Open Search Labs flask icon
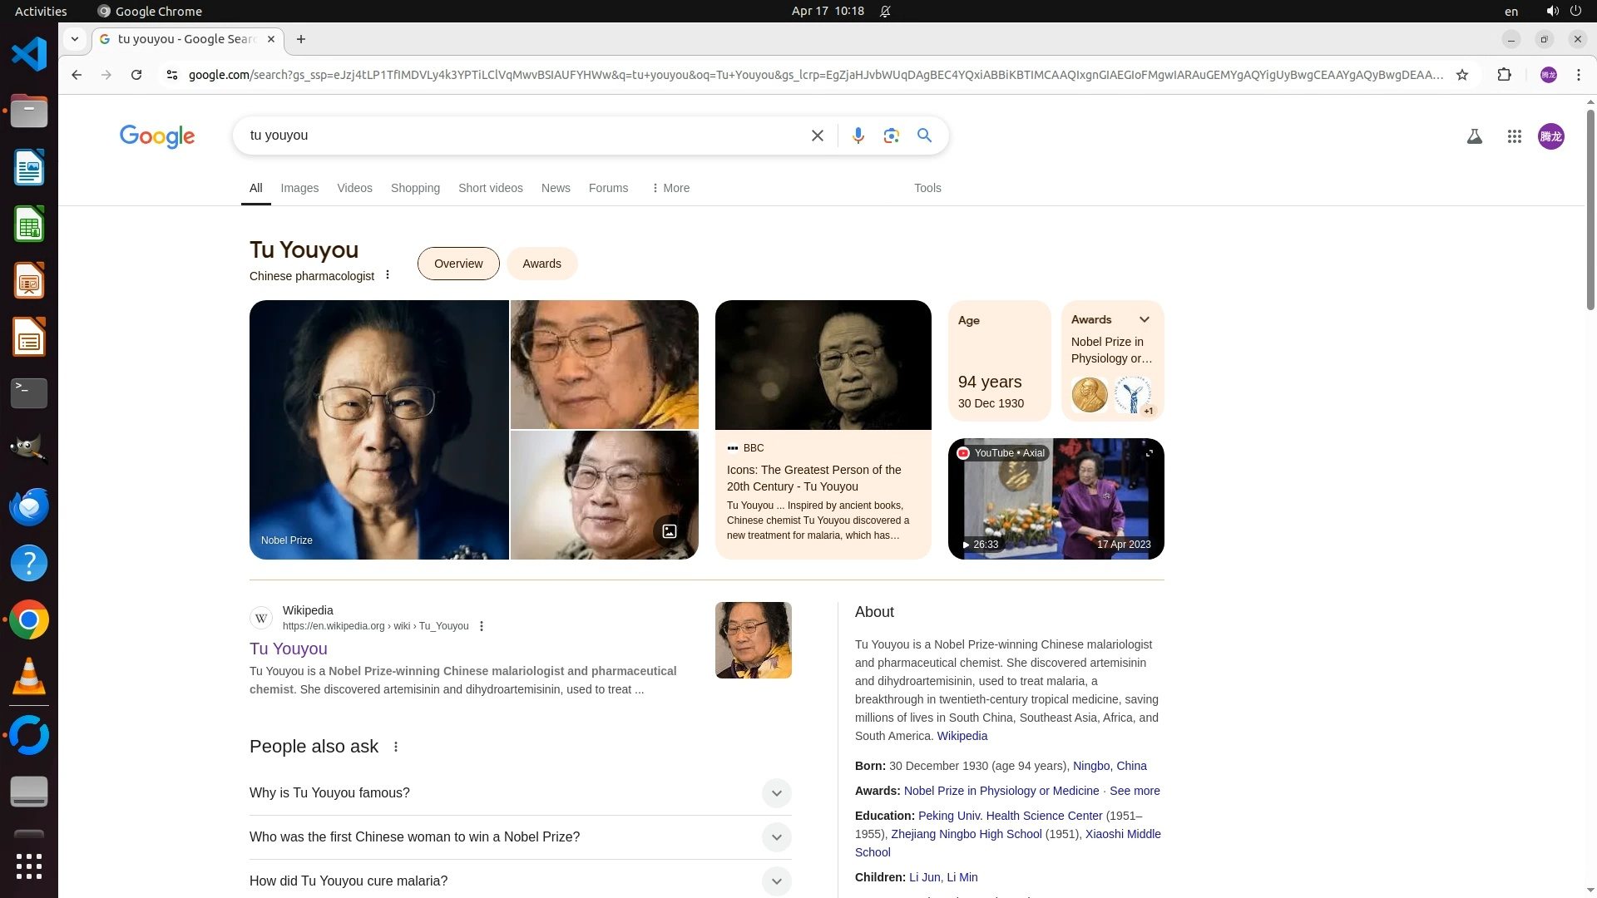 1474,136
